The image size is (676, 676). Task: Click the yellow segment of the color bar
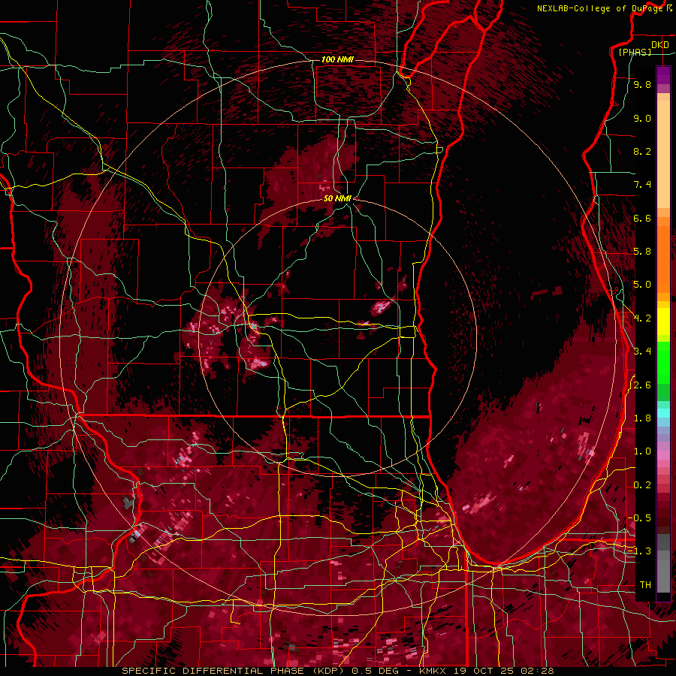click(x=663, y=321)
